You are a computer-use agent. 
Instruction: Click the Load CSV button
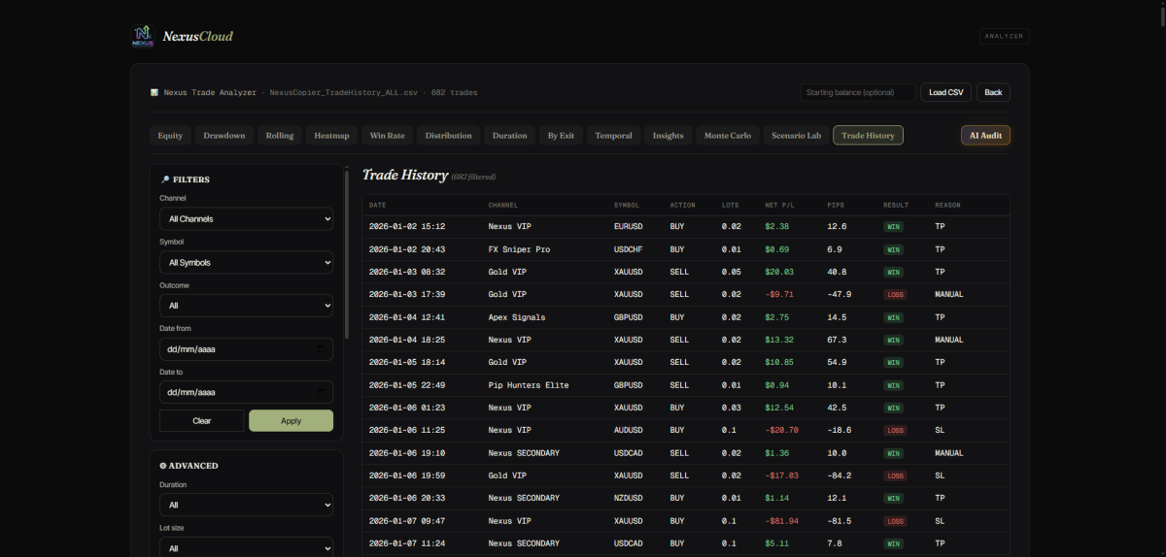pyautogui.click(x=945, y=92)
